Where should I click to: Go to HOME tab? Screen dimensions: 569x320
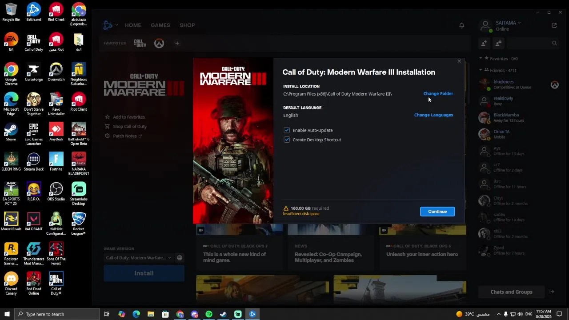(x=133, y=25)
